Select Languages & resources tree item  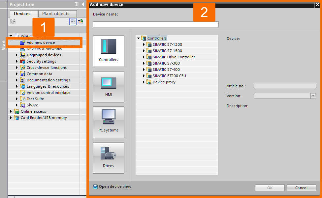[48, 86]
